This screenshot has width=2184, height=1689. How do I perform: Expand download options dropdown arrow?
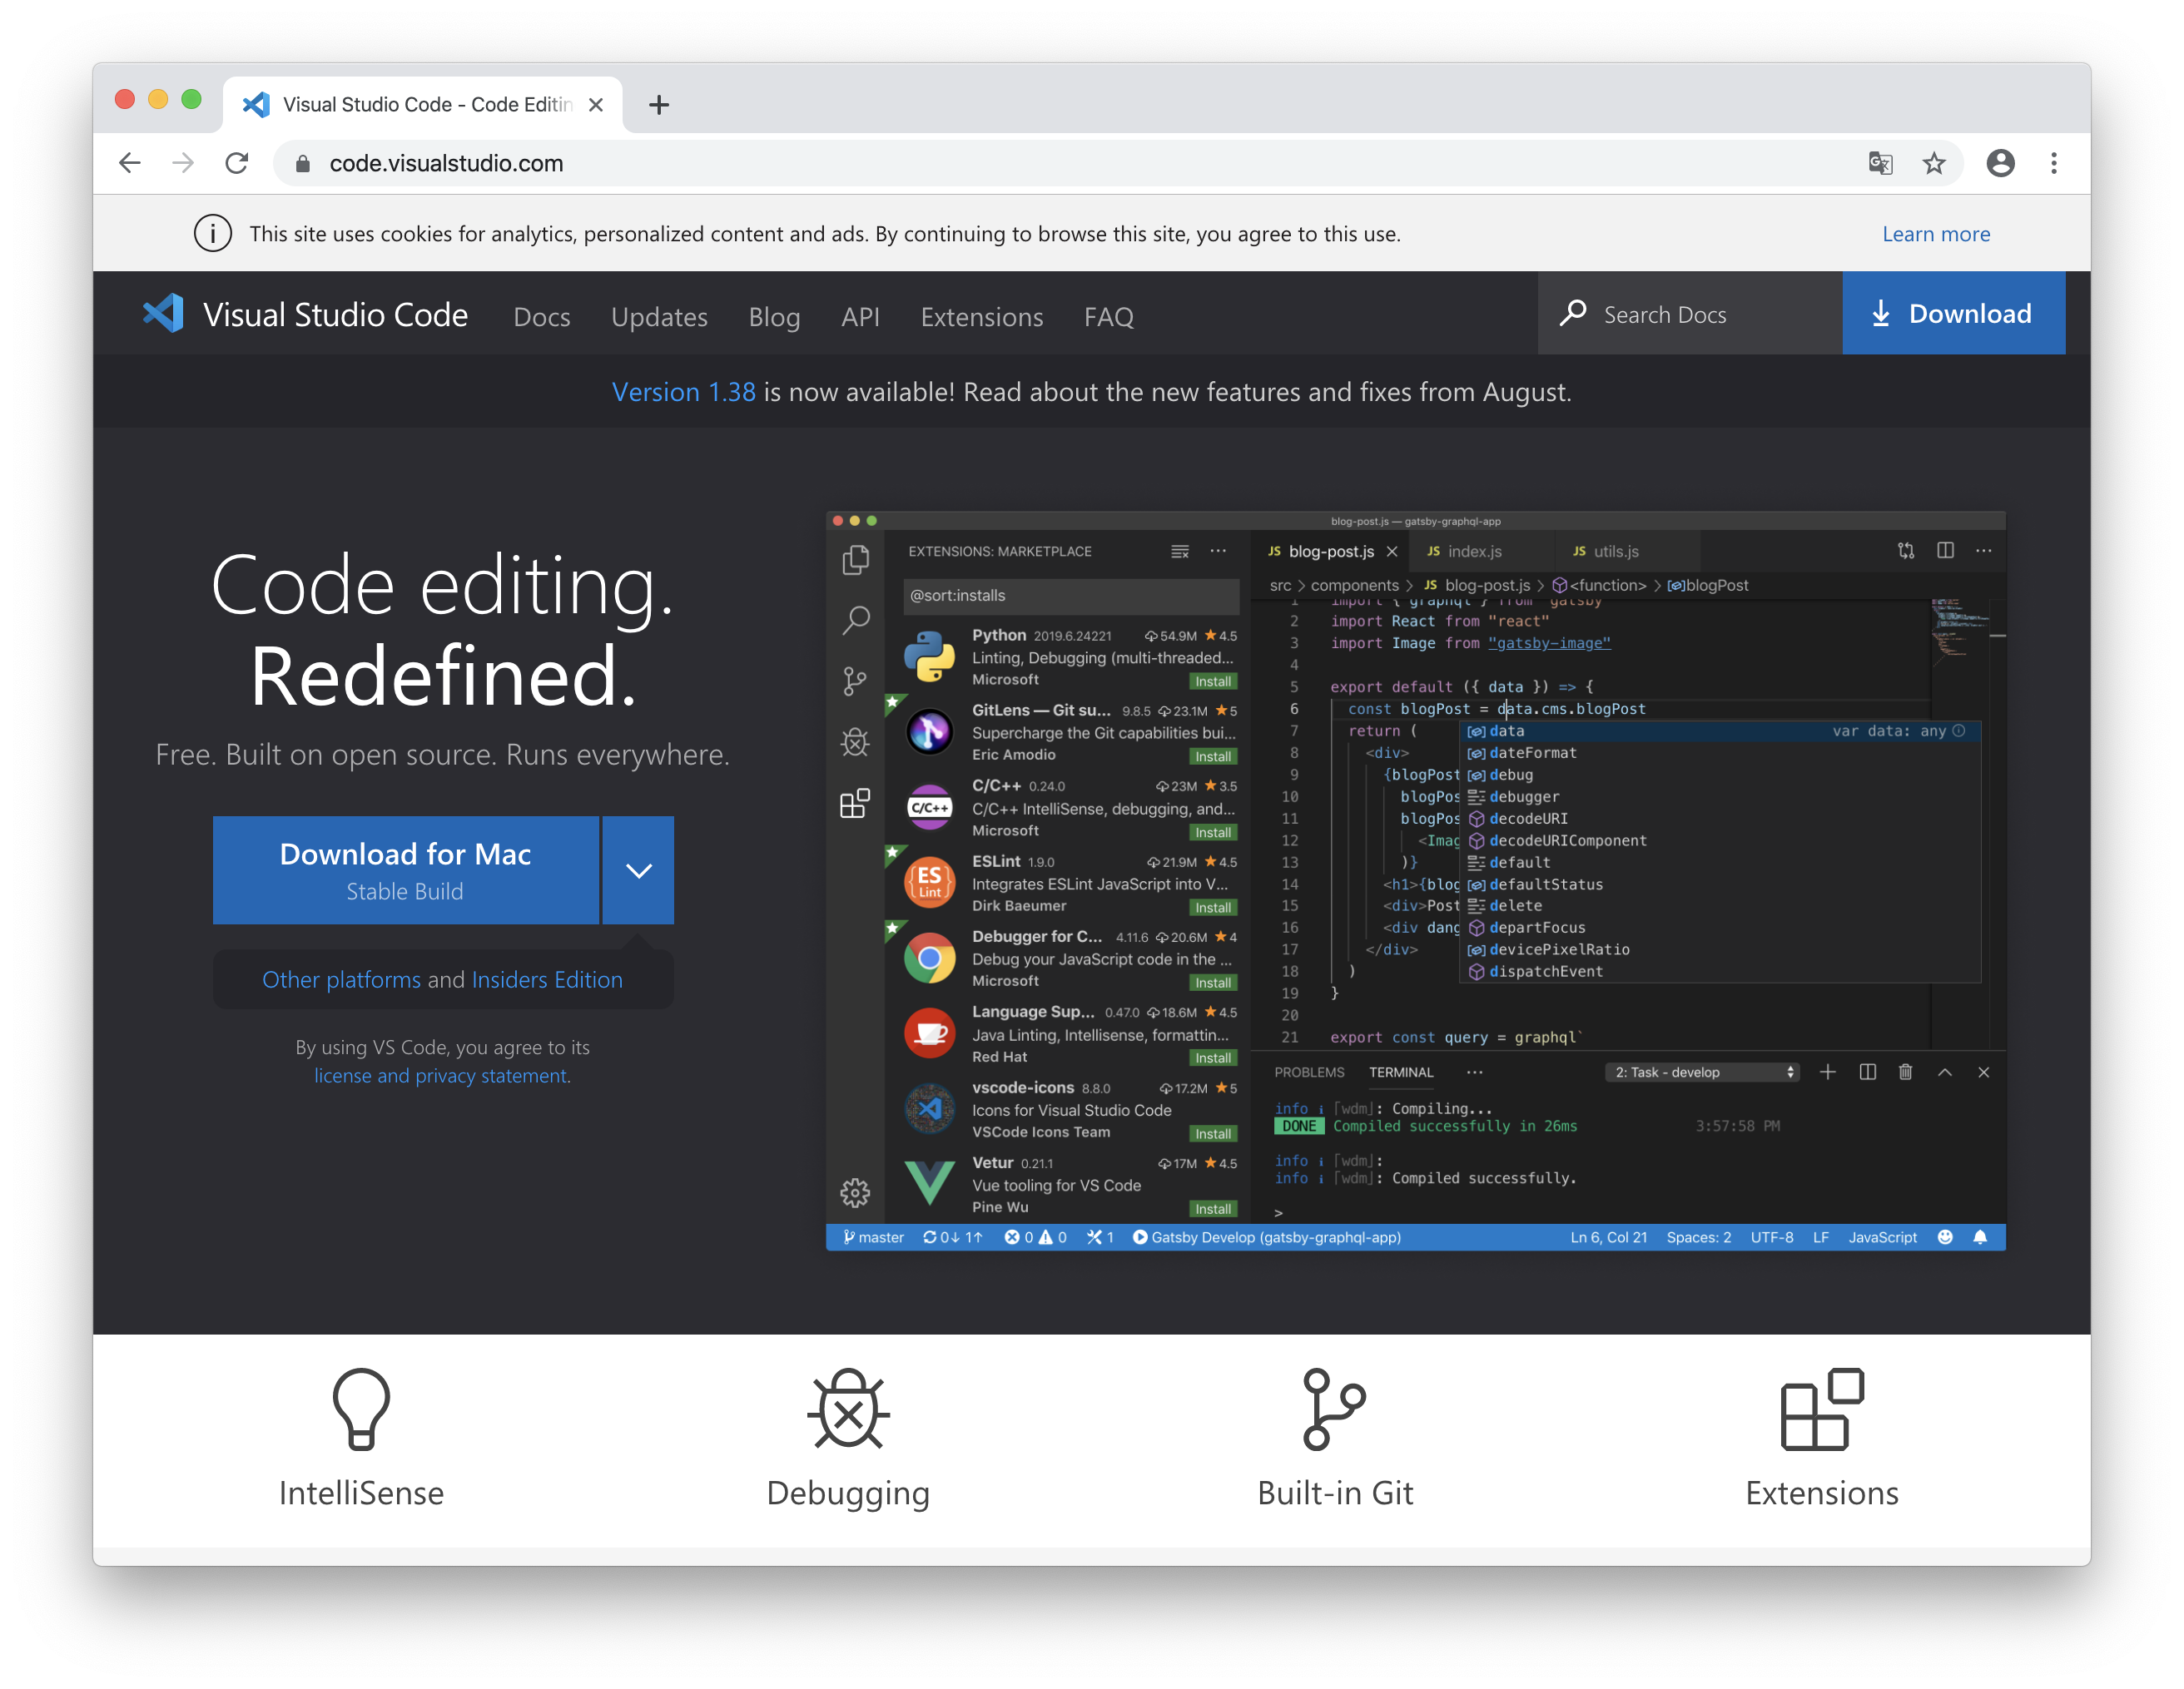point(639,870)
